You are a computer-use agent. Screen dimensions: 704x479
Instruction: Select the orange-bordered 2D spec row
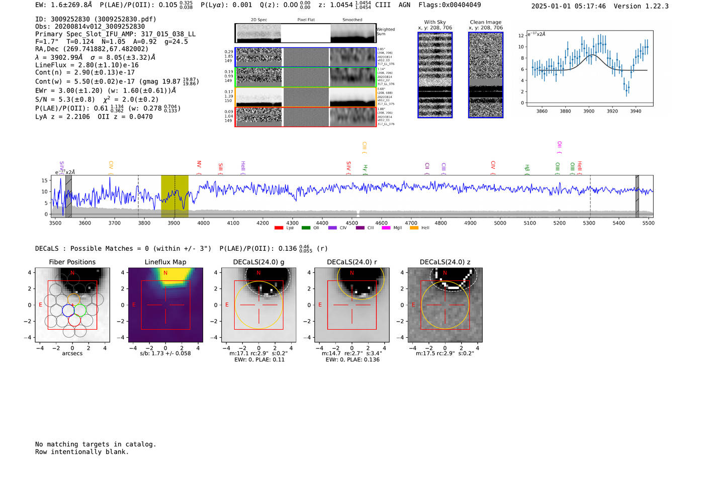(x=306, y=97)
